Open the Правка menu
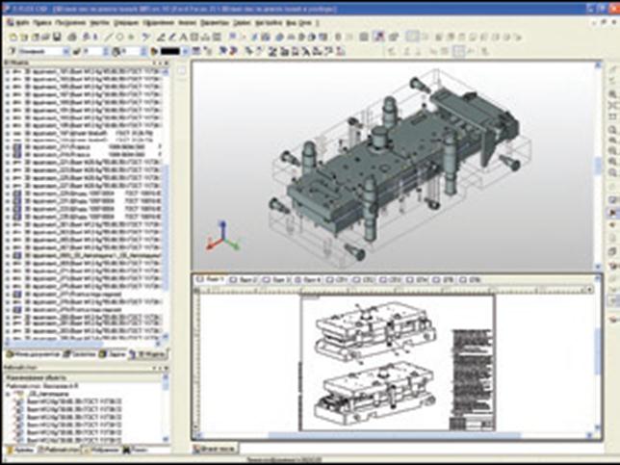 42,23
